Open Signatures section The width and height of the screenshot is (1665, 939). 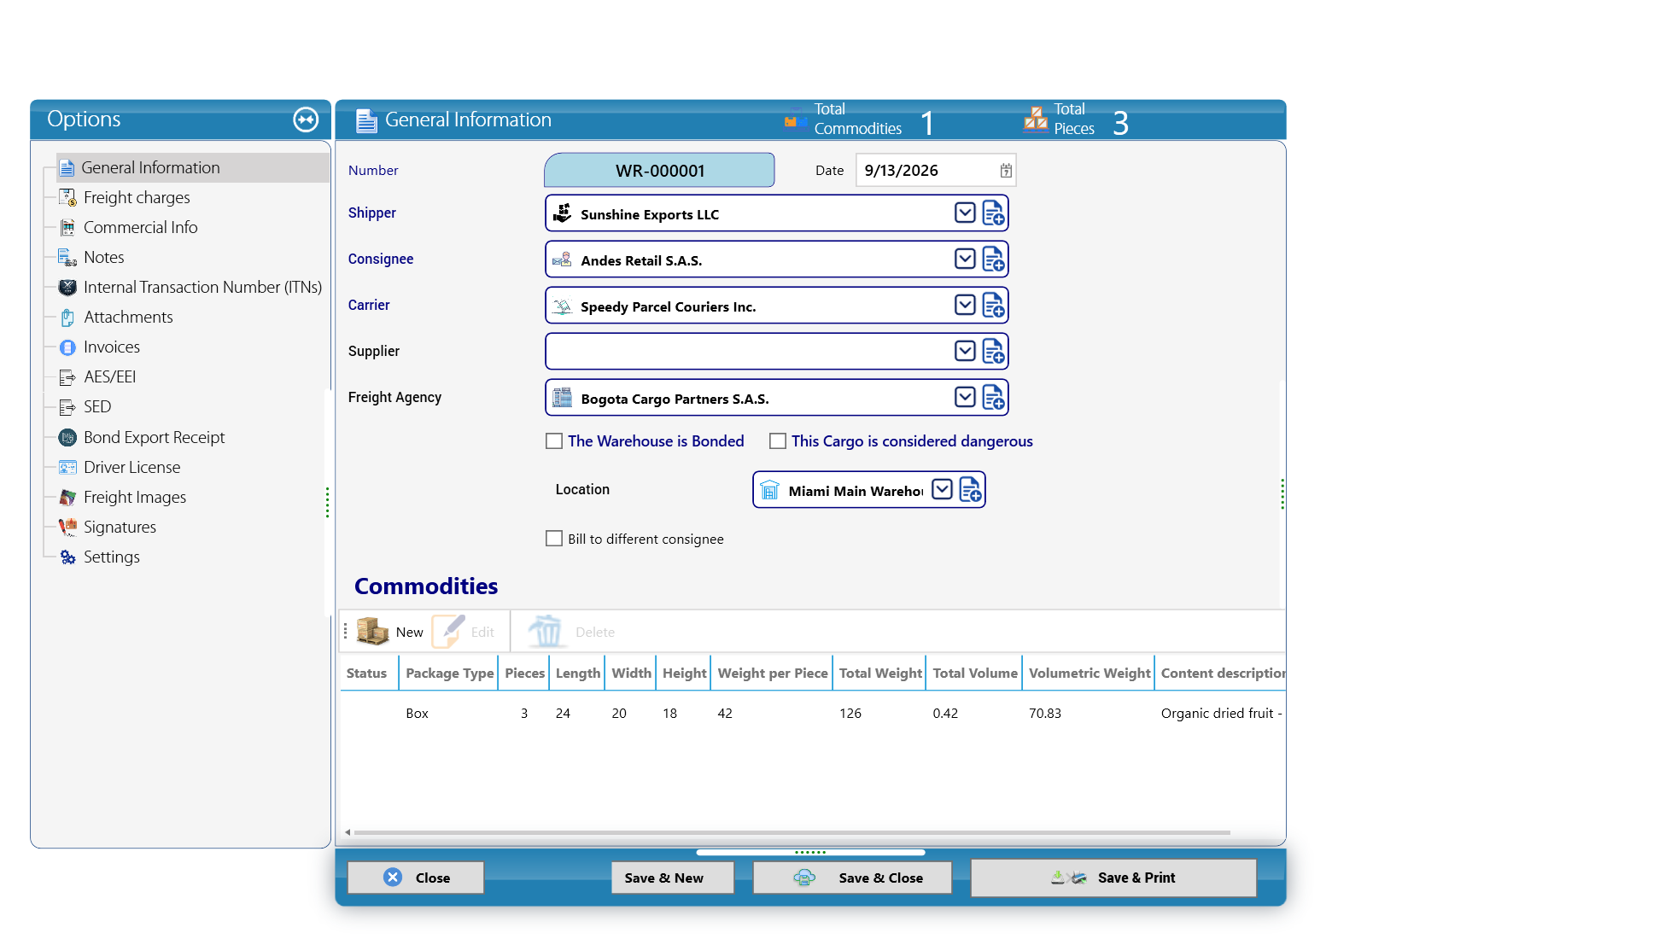(x=120, y=528)
